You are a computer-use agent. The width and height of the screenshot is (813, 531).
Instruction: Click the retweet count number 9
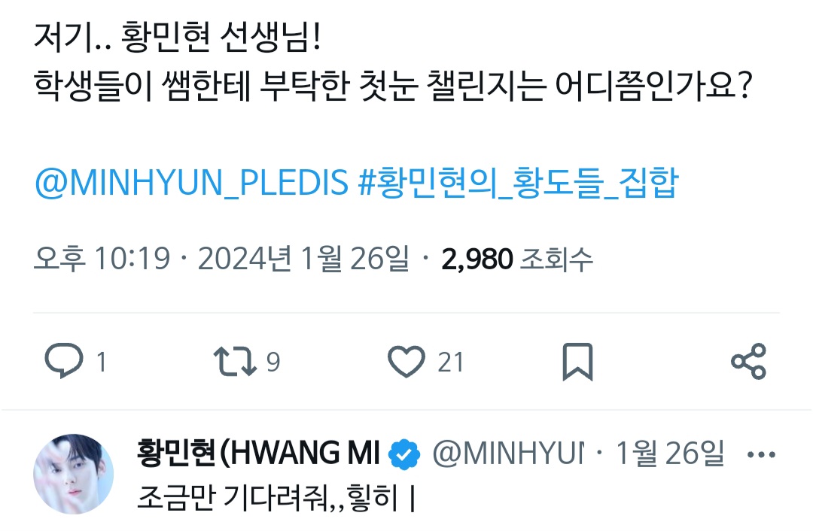coord(273,362)
